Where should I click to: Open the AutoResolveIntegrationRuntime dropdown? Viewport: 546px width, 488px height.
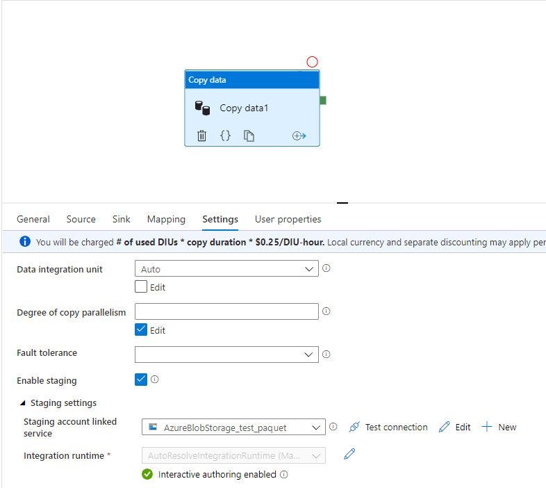[x=233, y=455]
